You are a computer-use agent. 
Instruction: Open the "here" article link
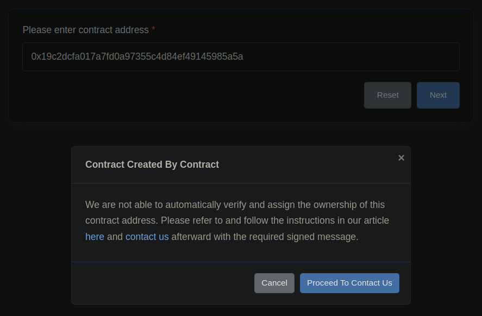click(x=95, y=237)
